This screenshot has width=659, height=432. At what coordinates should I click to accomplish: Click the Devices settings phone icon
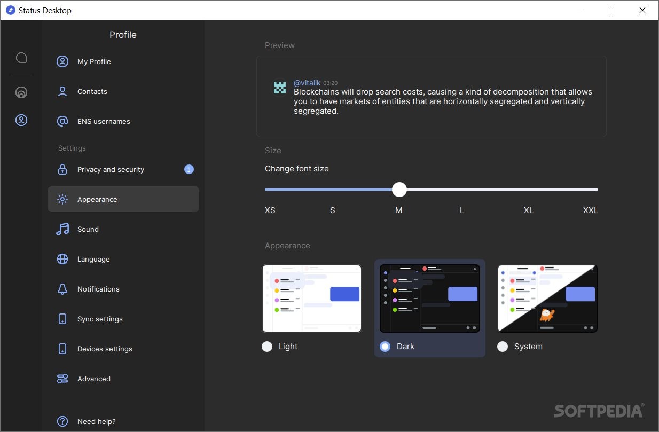point(62,349)
